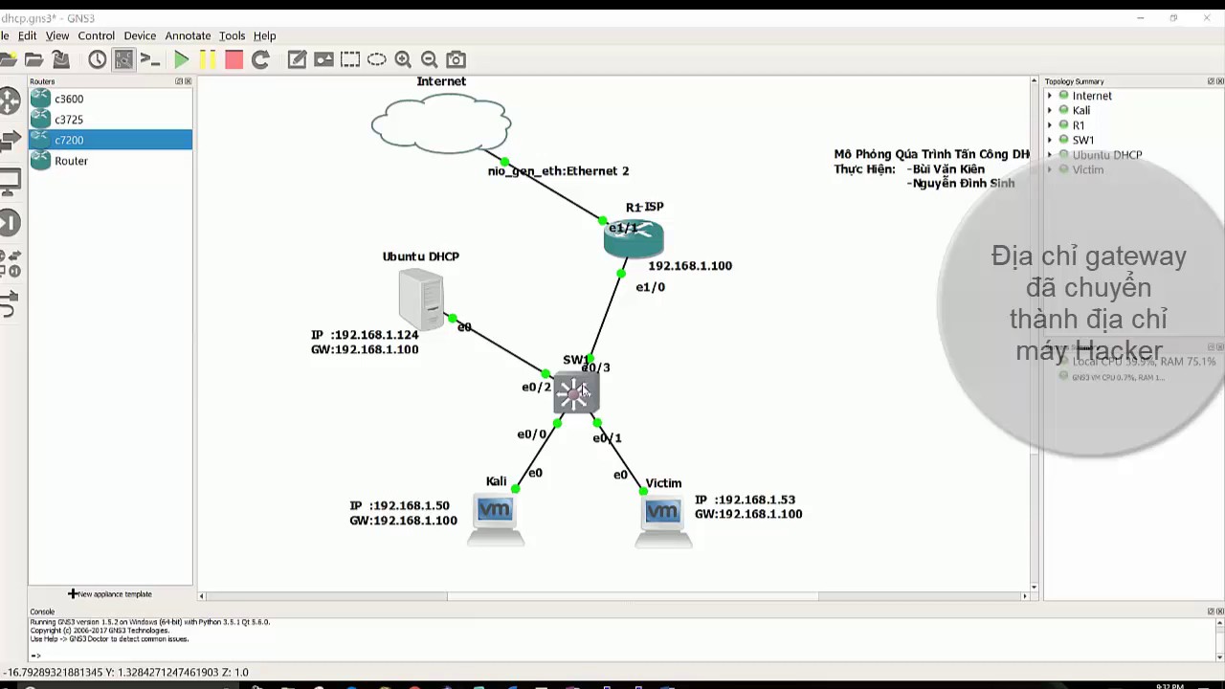Close the Topology Summary panel
Image resolution: width=1225 pixels, height=689 pixels.
(x=1220, y=81)
